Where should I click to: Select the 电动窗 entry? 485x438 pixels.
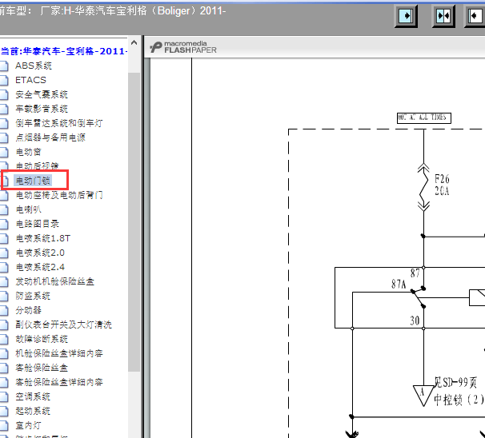28,152
